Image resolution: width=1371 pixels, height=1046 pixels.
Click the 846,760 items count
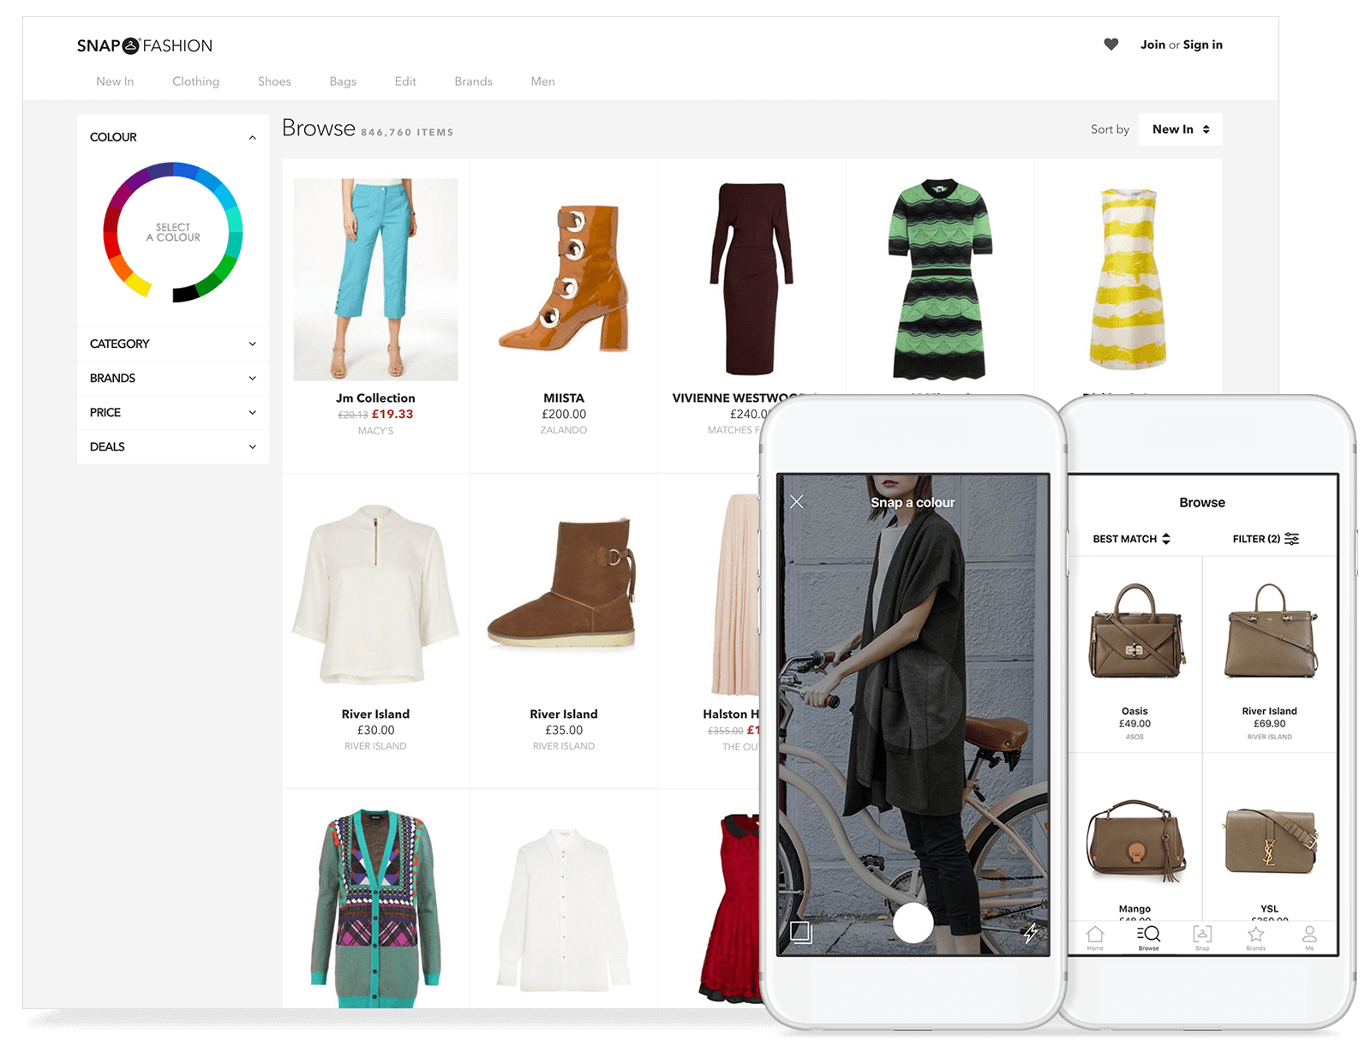pyautogui.click(x=407, y=133)
